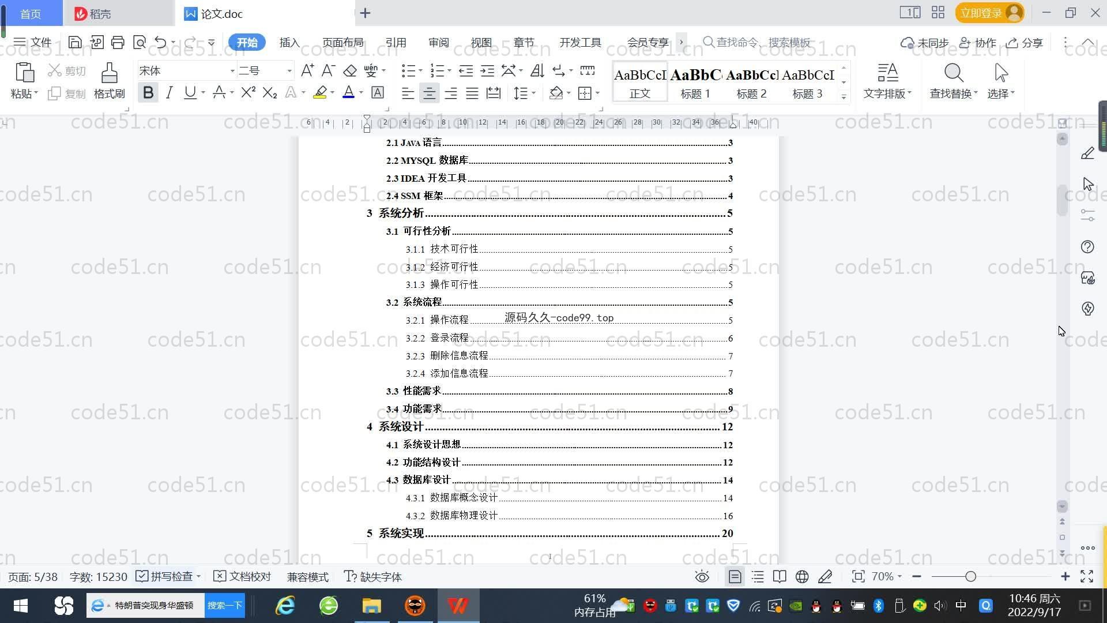
Task: Open the font size dropdown
Action: pyautogui.click(x=289, y=70)
